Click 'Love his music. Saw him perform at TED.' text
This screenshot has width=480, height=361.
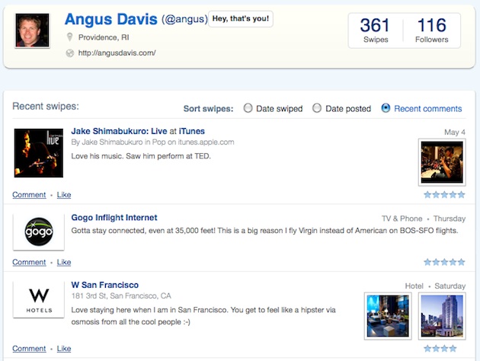coord(141,156)
